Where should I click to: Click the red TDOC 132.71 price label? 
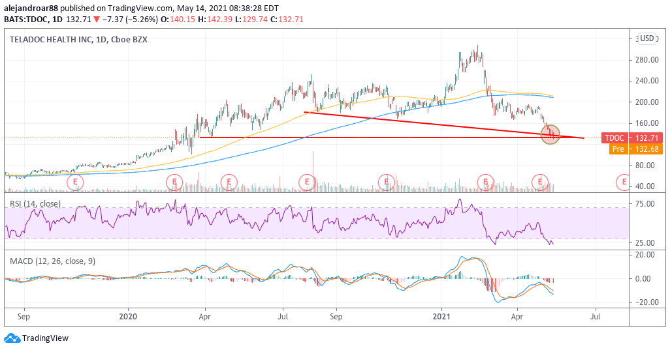click(x=632, y=138)
